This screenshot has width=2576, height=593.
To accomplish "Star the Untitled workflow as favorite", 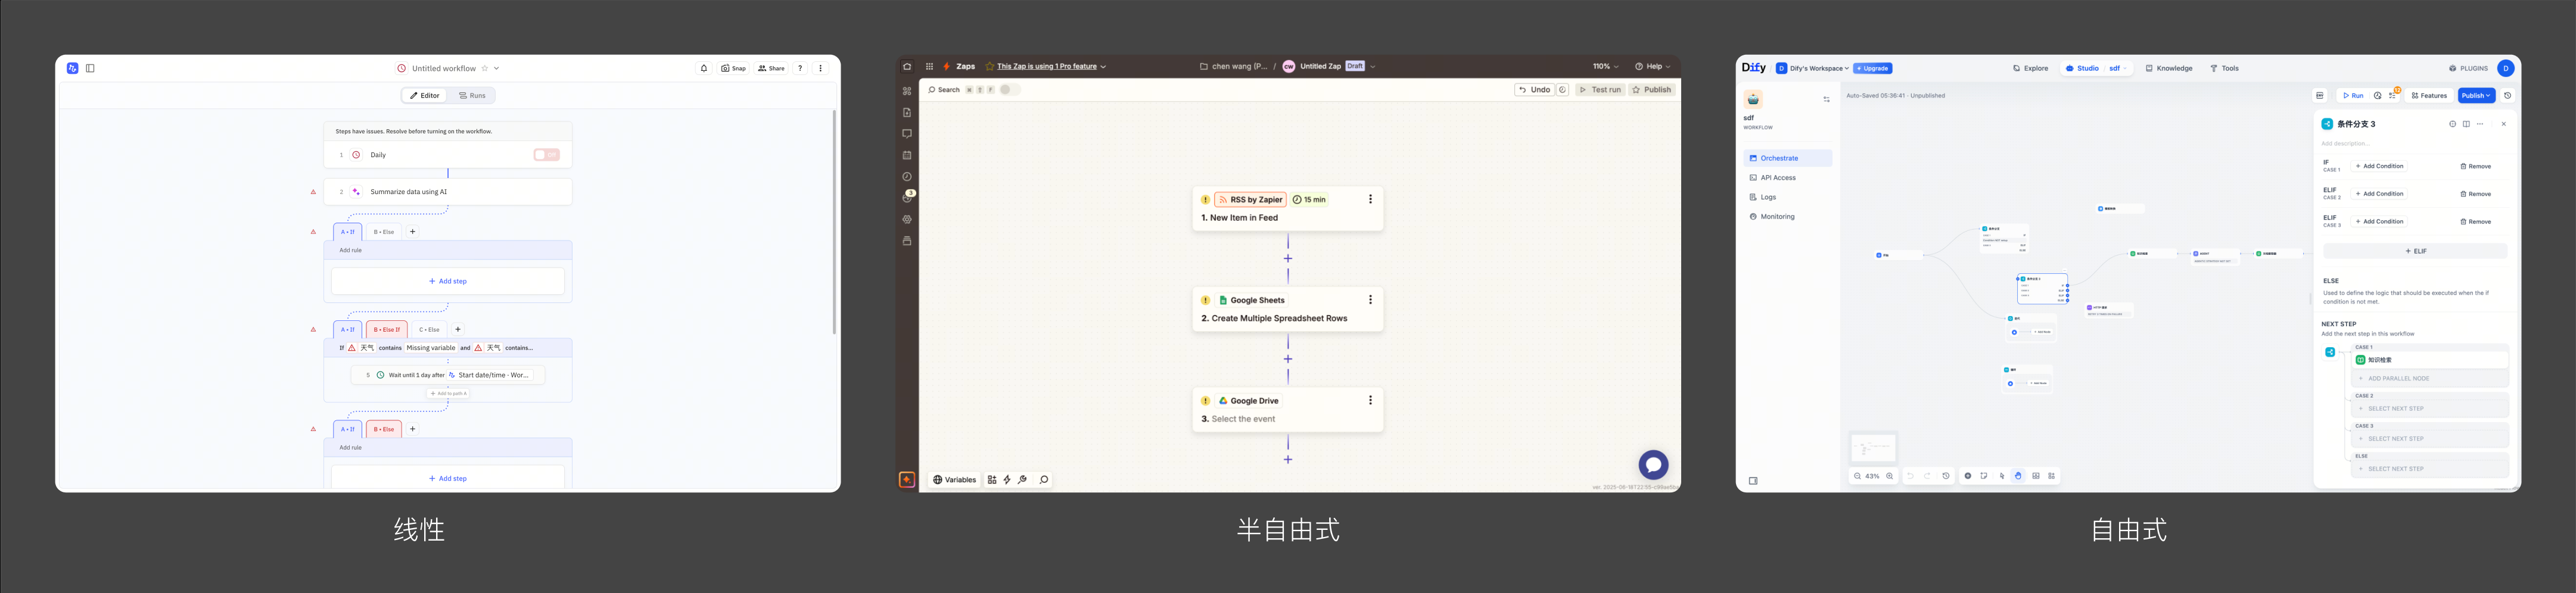I will click(x=485, y=68).
